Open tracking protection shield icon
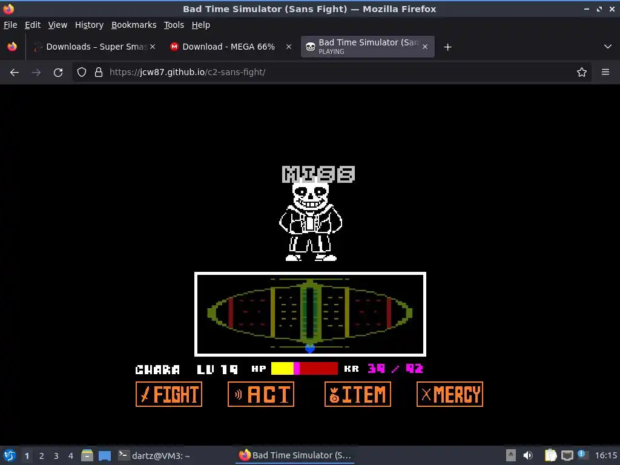Viewport: 620px width, 465px height. pos(82,73)
